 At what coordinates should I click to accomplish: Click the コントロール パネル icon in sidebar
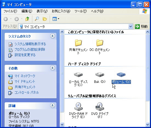(x=10, y=93)
